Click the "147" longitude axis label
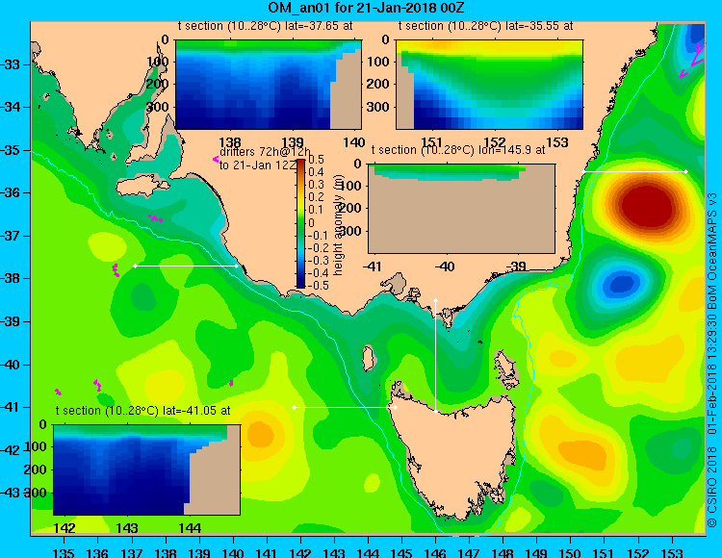 coord(469,552)
